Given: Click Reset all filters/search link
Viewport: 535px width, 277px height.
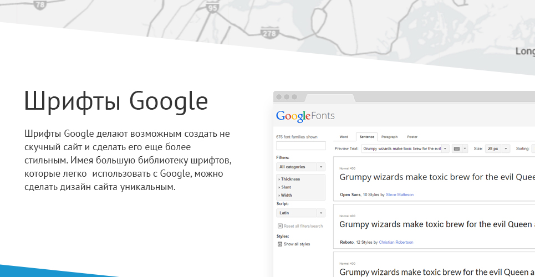Looking at the screenshot, I should click(x=303, y=226).
